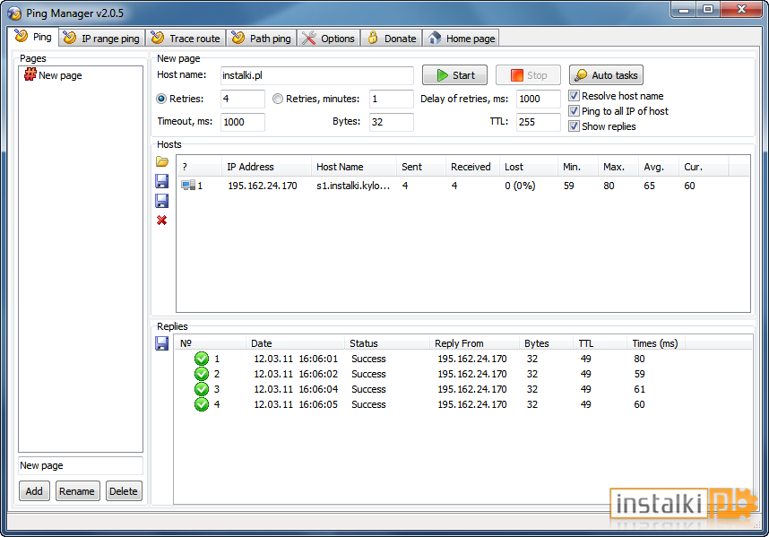
Task: Click the time value 59 in replies
Action: (639, 374)
